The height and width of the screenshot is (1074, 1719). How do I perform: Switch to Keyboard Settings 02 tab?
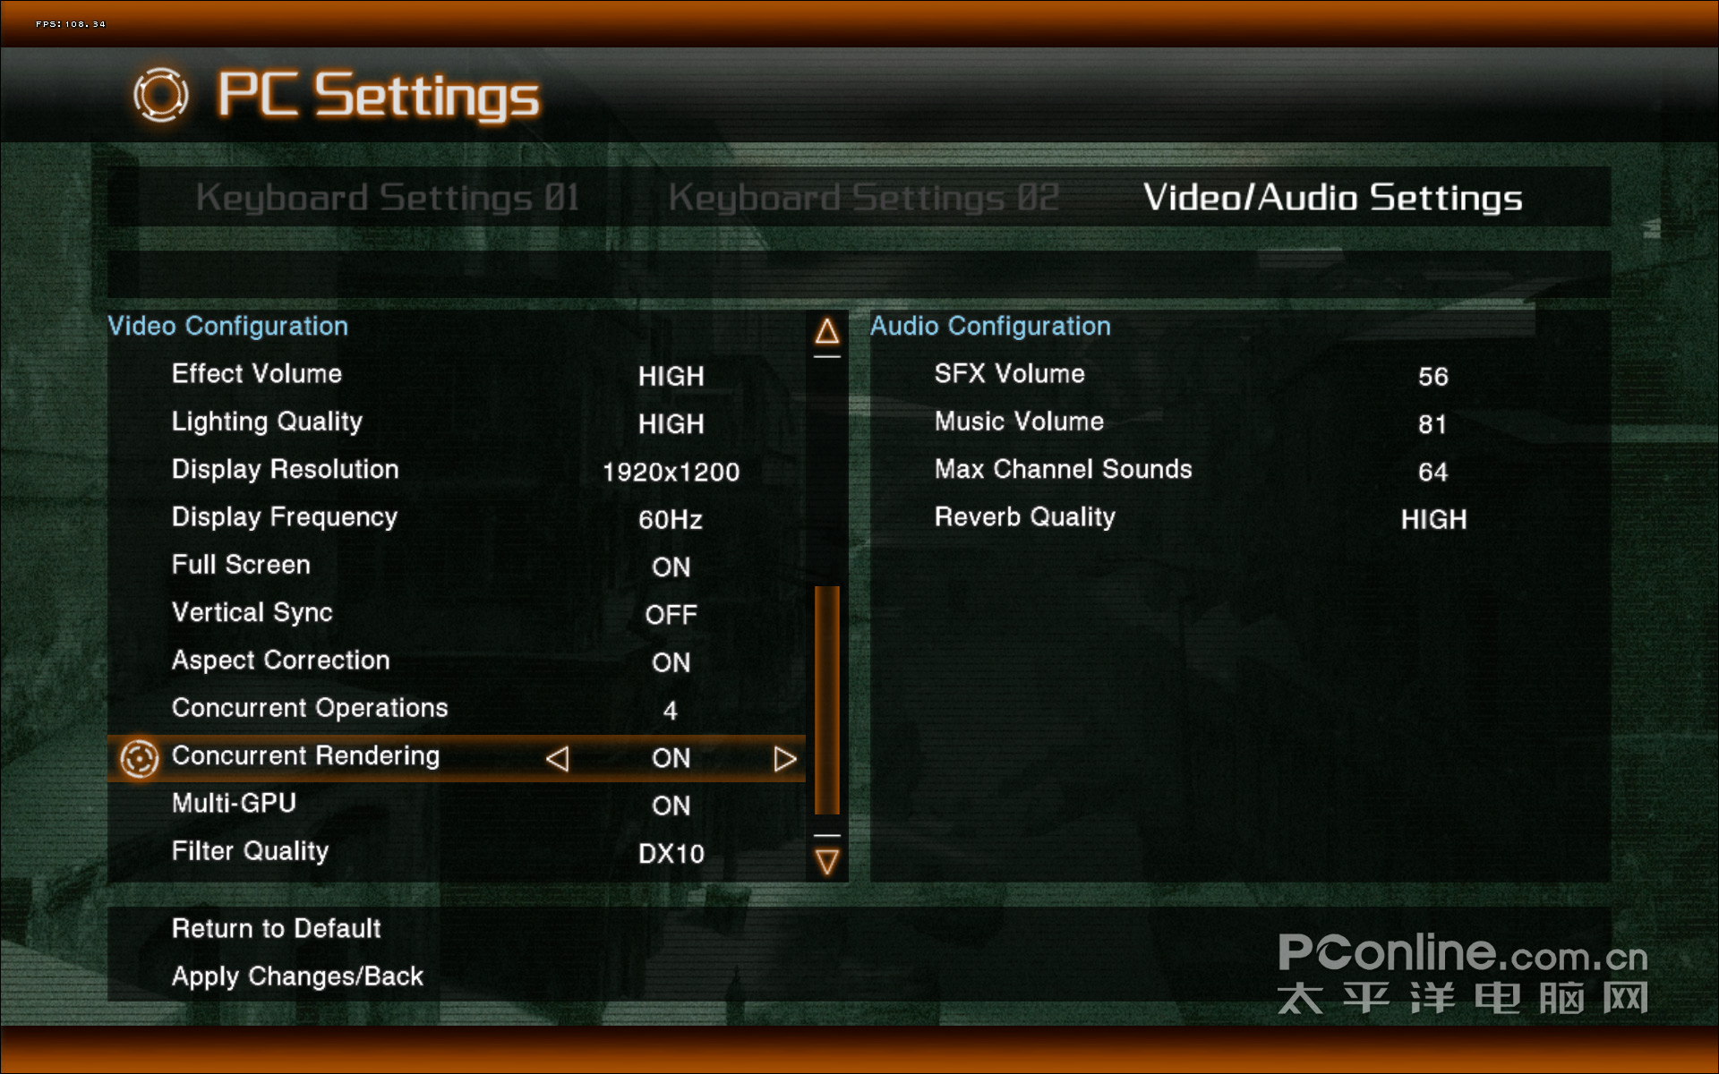[864, 198]
